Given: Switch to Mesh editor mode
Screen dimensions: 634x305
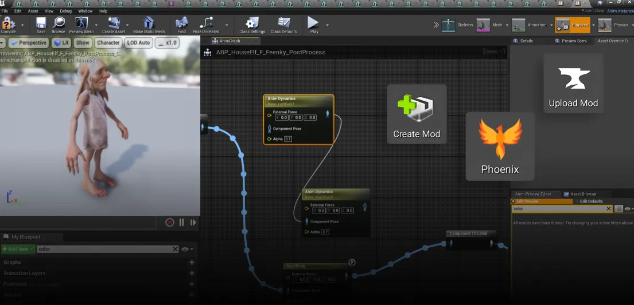Looking at the screenshot, I should (489, 25).
